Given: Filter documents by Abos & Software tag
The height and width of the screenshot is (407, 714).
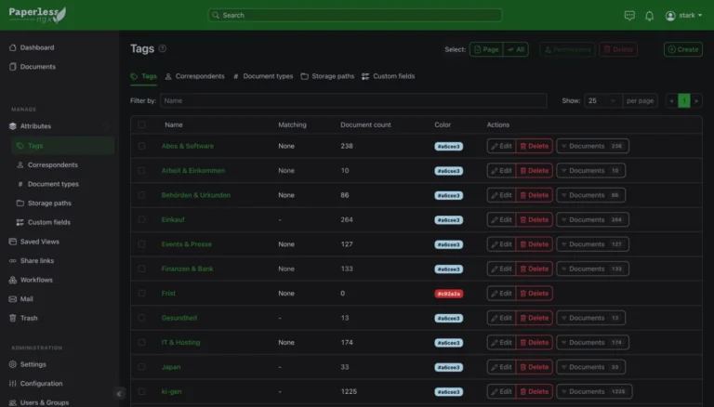Looking at the screenshot, I should pyautogui.click(x=592, y=146).
